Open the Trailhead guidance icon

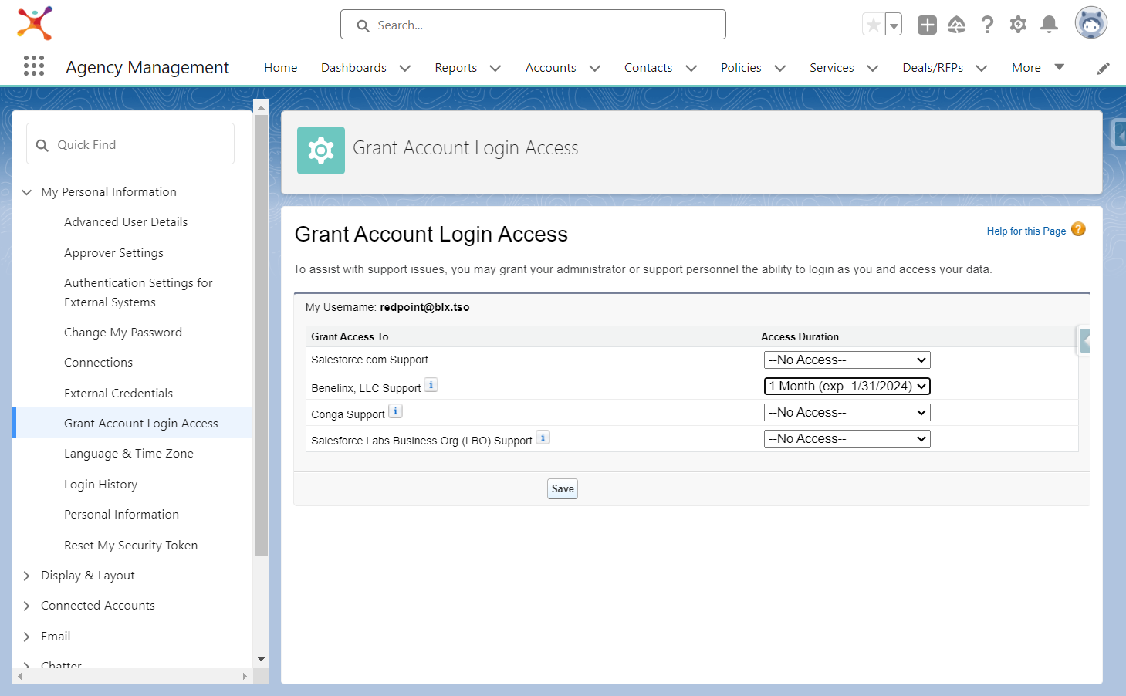point(957,25)
